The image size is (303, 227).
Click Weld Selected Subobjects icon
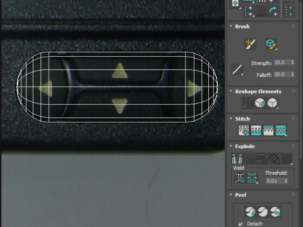point(252,178)
